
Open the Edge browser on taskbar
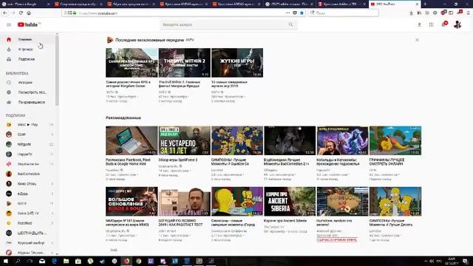[x=54, y=261]
